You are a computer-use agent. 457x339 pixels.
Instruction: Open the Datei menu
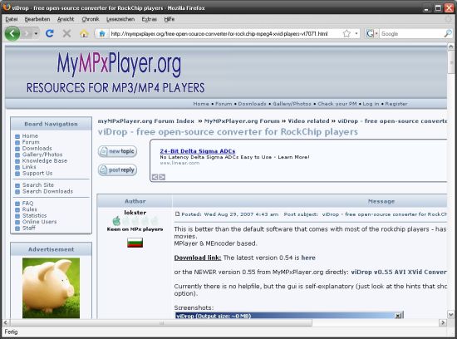tap(12, 19)
